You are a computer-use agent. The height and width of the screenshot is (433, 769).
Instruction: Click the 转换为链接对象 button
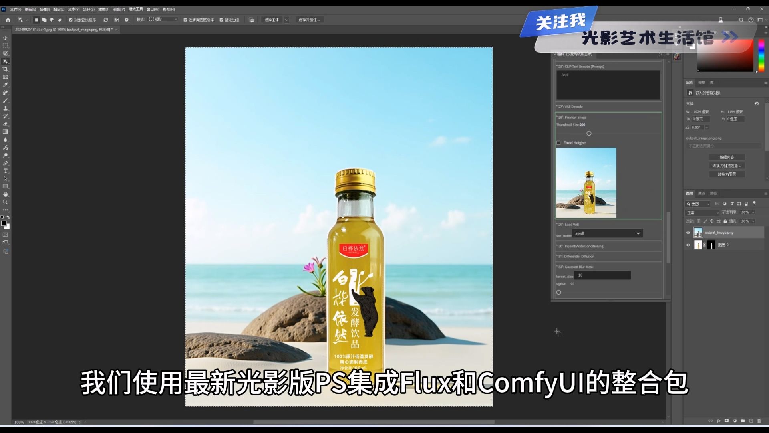[727, 166]
